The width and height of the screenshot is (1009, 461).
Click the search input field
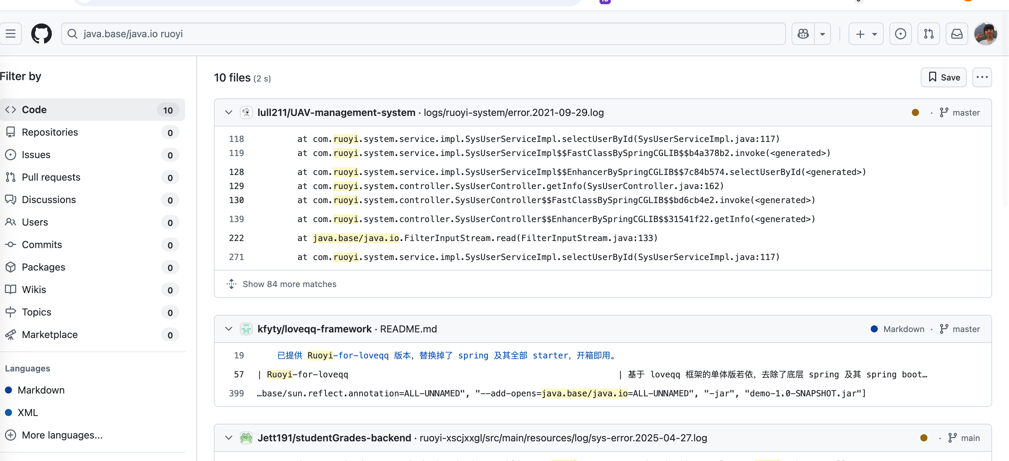(423, 34)
